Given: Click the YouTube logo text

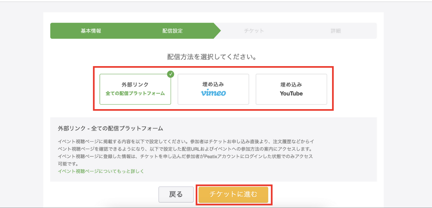Looking at the screenshot, I should point(291,94).
